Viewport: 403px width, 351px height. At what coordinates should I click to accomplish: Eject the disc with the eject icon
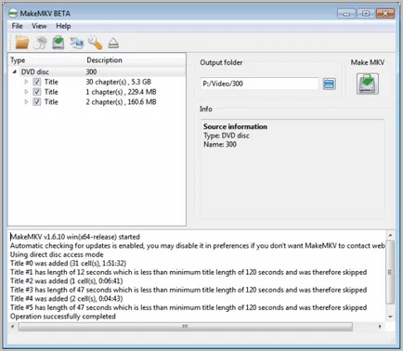coord(113,43)
